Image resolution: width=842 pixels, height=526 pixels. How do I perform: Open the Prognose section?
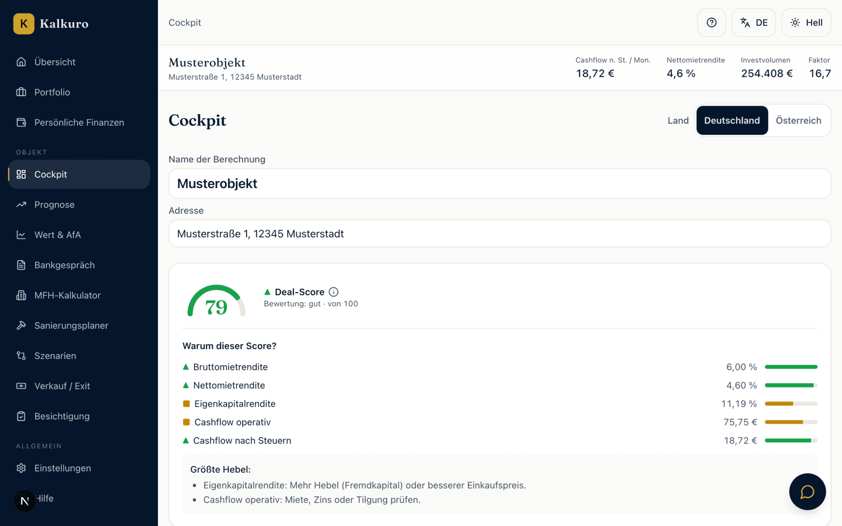(79, 205)
